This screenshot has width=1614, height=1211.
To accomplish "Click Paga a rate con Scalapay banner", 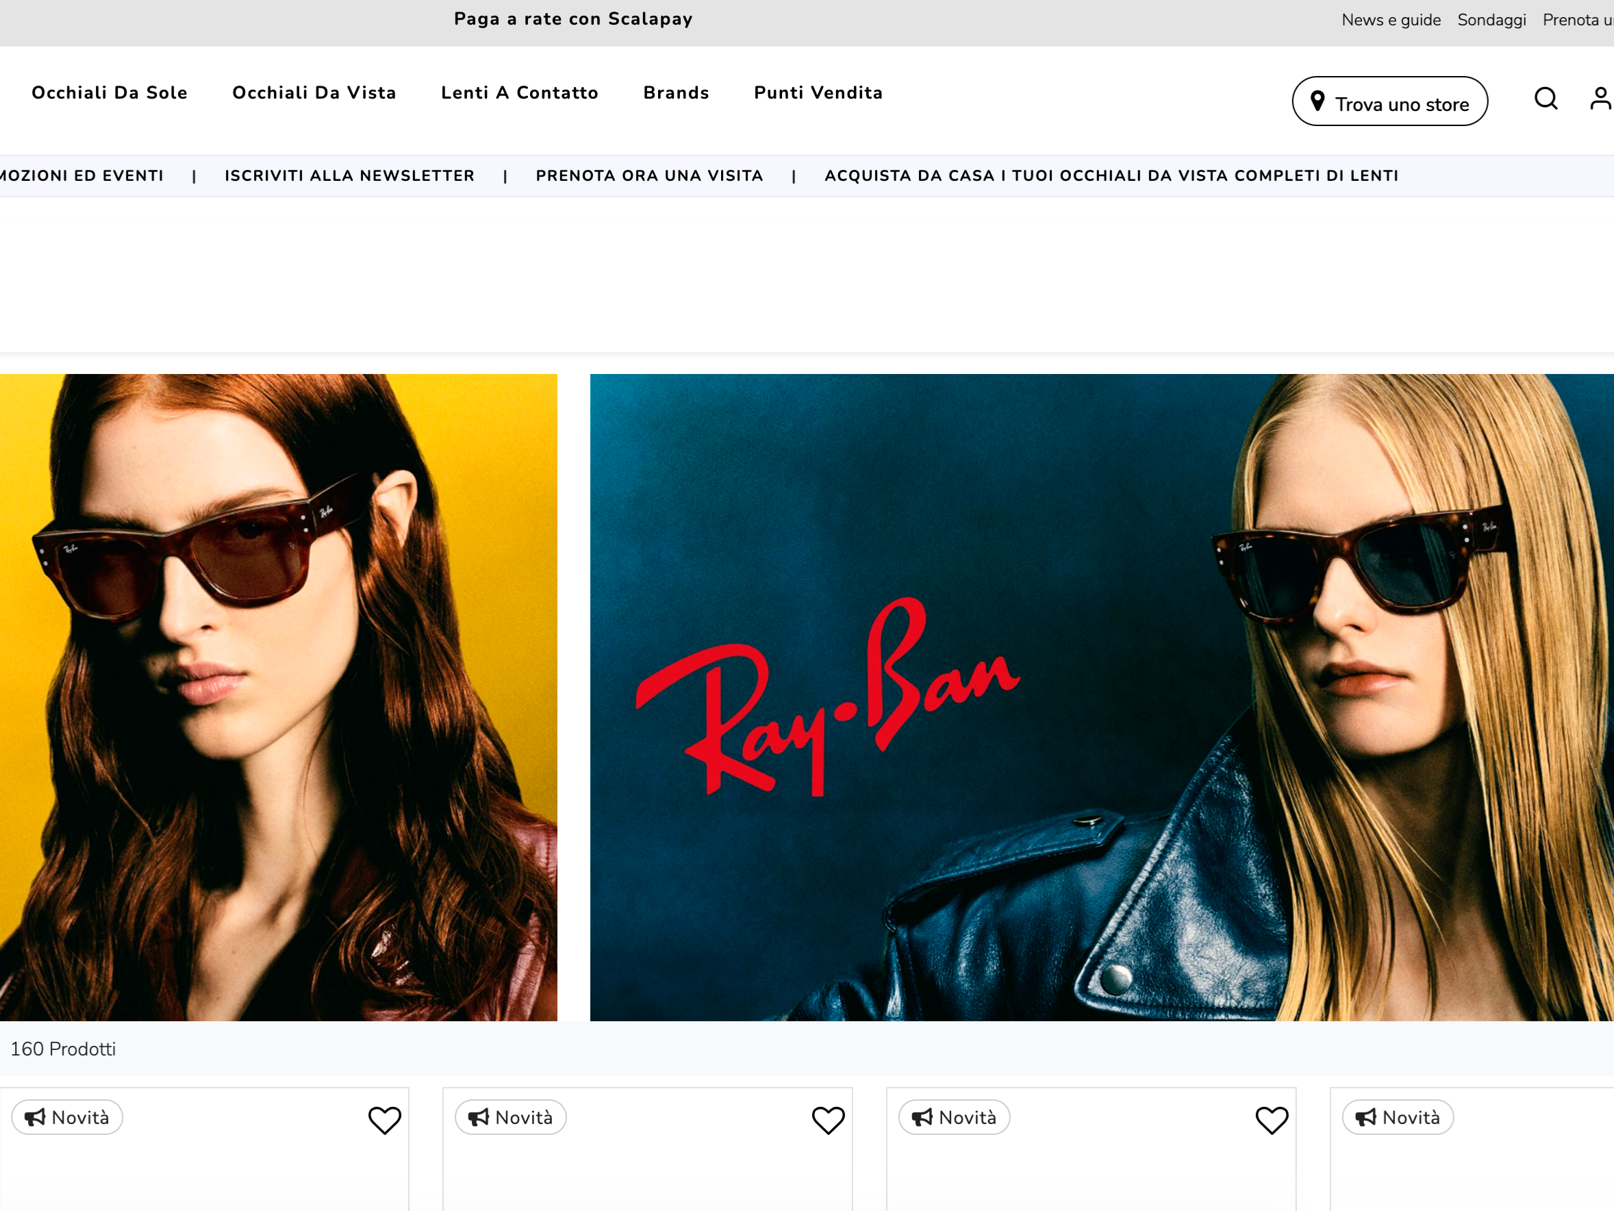I will (x=574, y=19).
